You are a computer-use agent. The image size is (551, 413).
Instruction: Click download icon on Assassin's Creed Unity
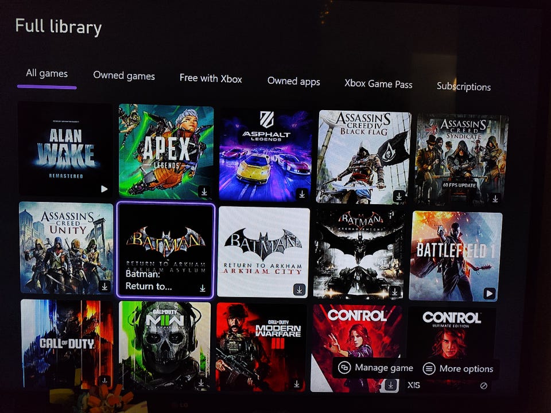[x=104, y=286]
